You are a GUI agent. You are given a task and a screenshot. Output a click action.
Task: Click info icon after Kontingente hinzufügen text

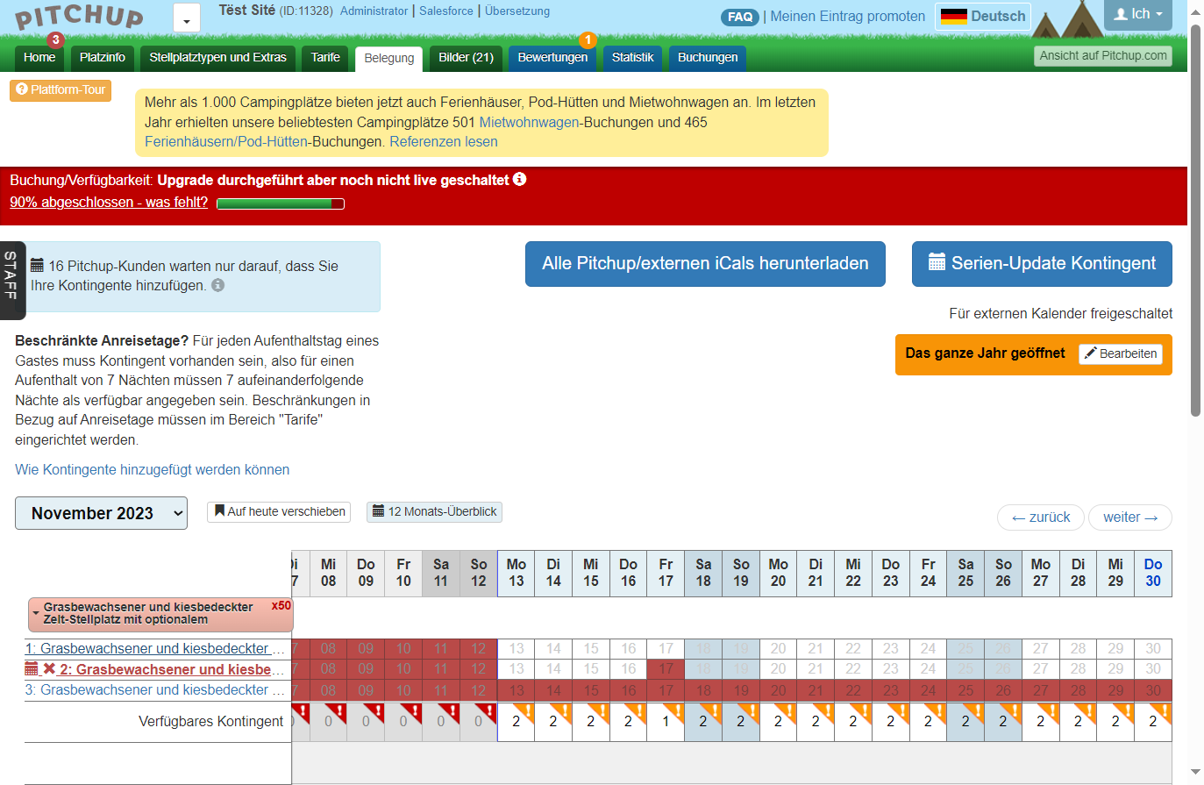pyautogui.click(x=218, y=285)
